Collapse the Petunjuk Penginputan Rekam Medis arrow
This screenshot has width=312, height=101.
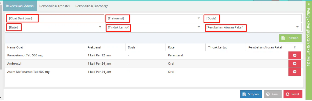[x=308, y=4]
